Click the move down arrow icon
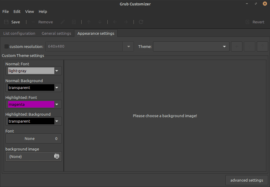Viewport: 270px width, 187px height. point(100,22)
